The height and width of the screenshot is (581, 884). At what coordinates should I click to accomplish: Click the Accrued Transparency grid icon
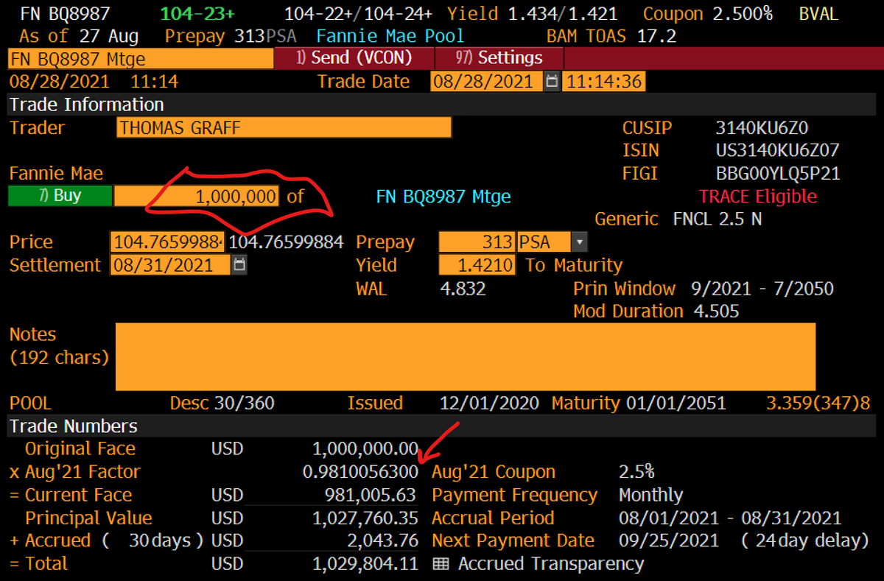click(441, 564)
